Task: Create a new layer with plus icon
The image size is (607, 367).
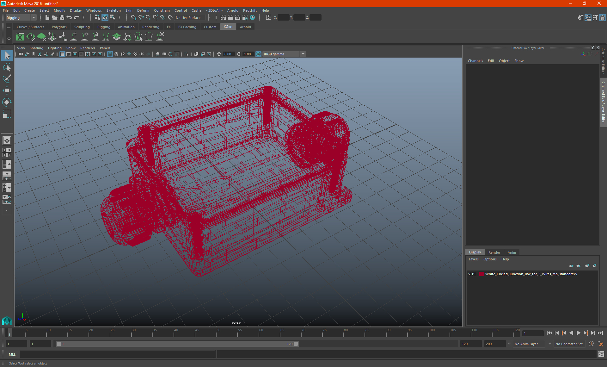Action: point(587,266)
